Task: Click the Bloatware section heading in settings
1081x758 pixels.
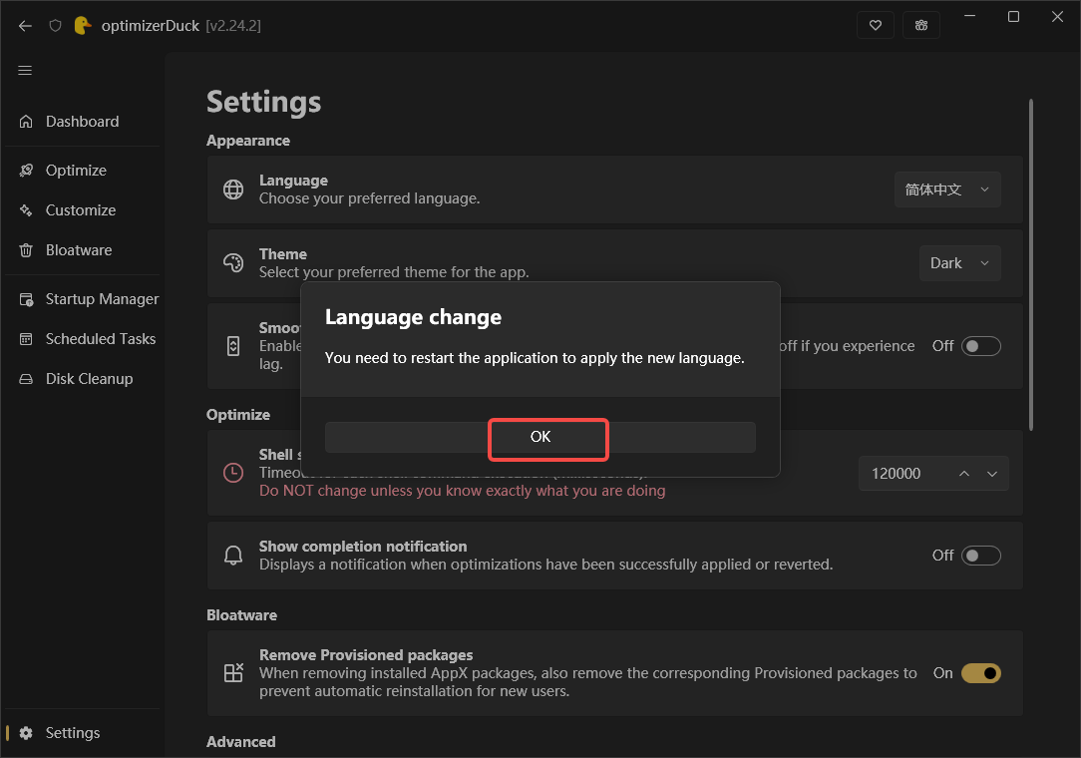Action: point(241,615)
